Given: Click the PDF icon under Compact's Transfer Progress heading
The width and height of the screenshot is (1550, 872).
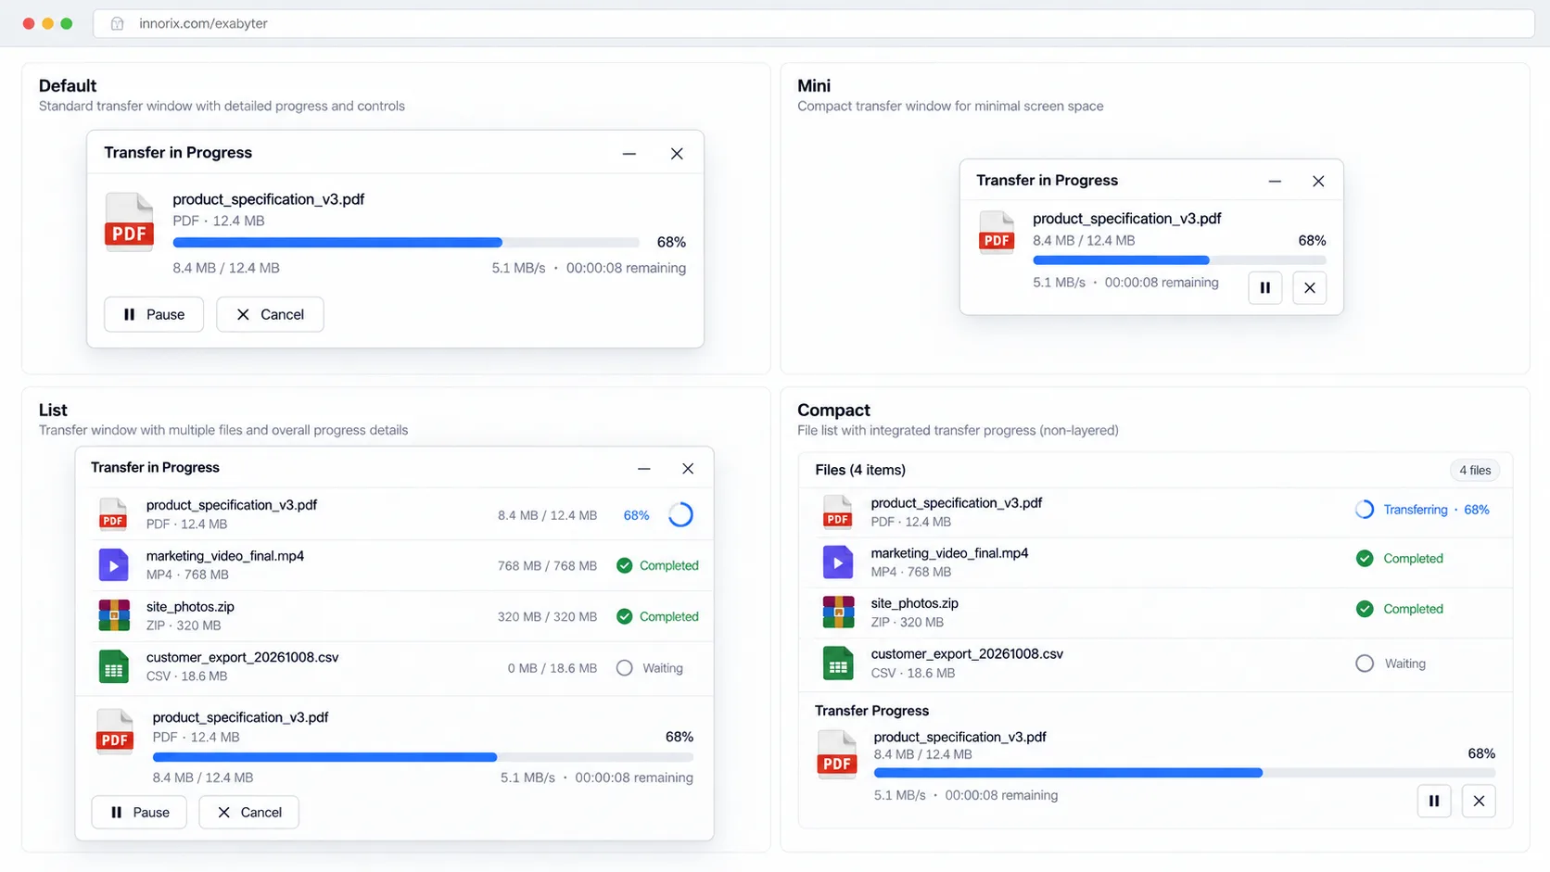Looking at the screenshot, I should 837,754.
